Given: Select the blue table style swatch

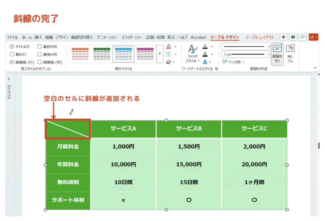Looking at the screenshot, I should 123,54.
